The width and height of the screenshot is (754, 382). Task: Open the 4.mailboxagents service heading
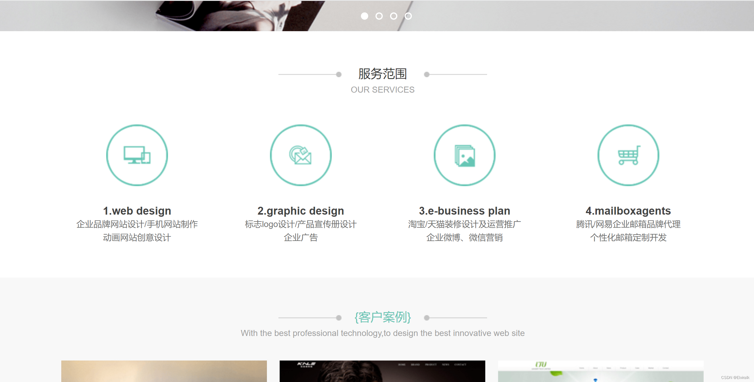tap(628, 210)
